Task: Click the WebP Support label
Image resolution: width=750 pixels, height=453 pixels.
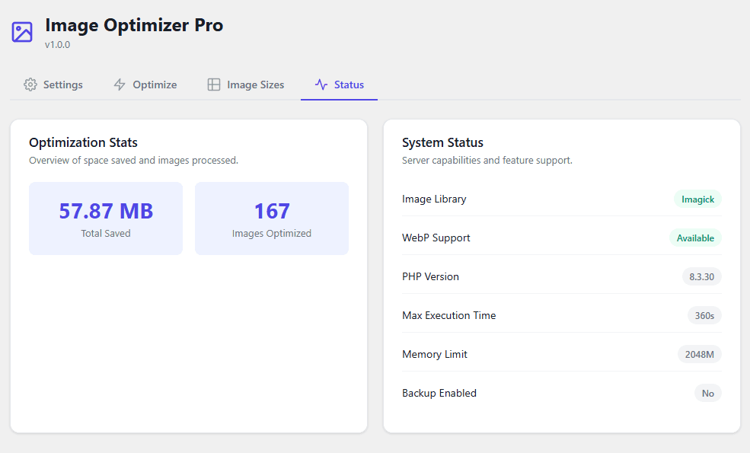Action: (x=436, y=238)
